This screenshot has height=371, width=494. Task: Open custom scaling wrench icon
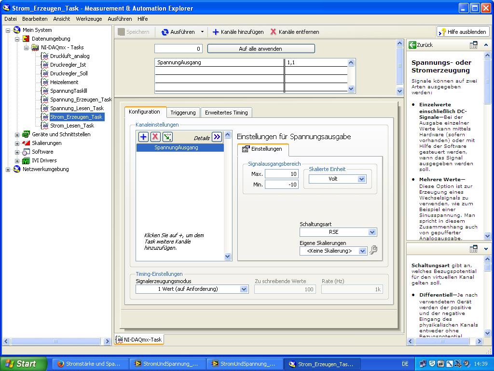(x=373, y=251)
